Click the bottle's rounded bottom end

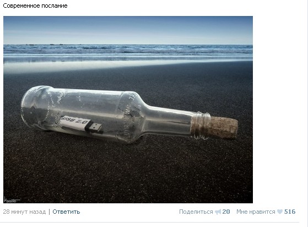coord(33,108)
